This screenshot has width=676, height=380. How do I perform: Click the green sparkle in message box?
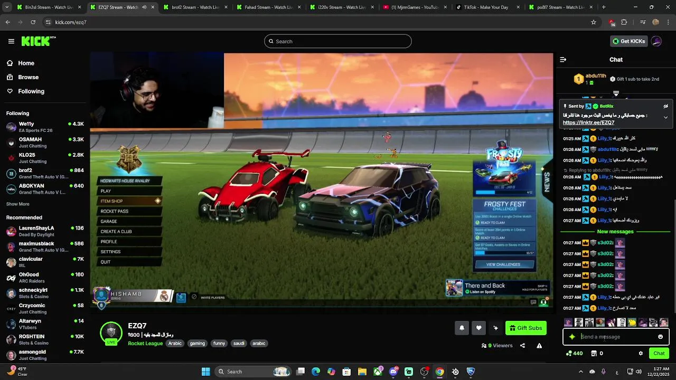point(572,337)
